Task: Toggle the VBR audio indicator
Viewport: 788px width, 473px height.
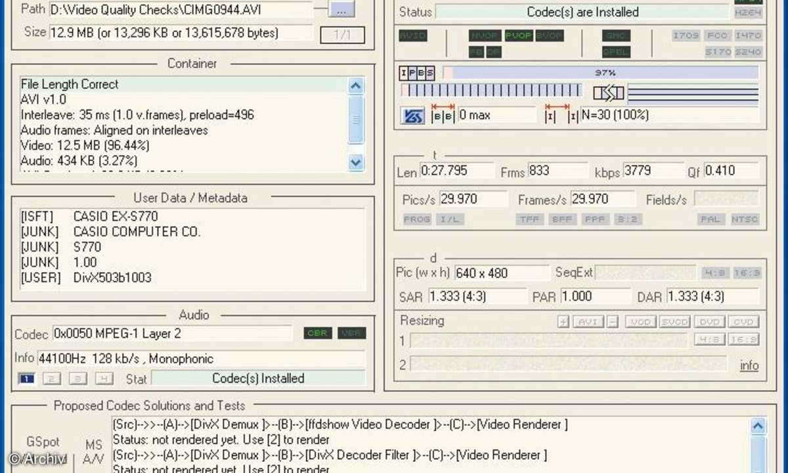Action: tap(352, 333)
